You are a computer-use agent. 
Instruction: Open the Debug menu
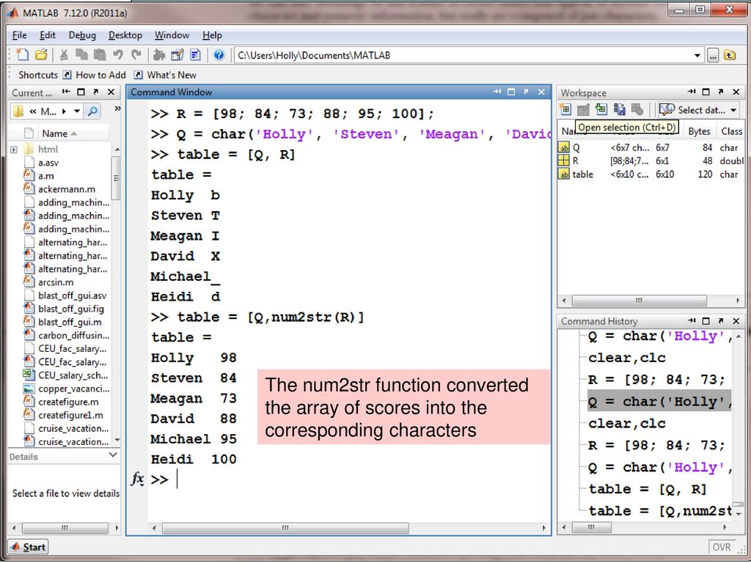point(82,35)
